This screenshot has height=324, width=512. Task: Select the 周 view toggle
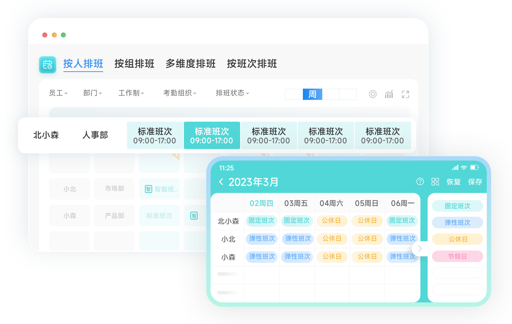[x=312, y=94]
